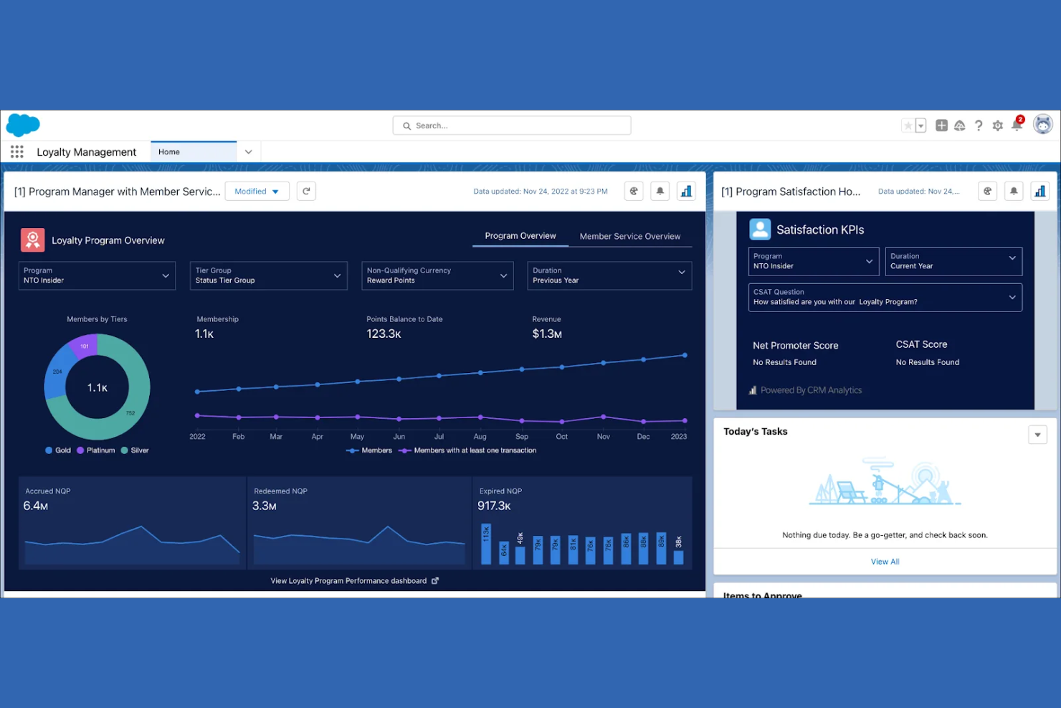The image size is (1061, 708).
Task: Refresh the Program Manager dashboard
Action: 306,192
